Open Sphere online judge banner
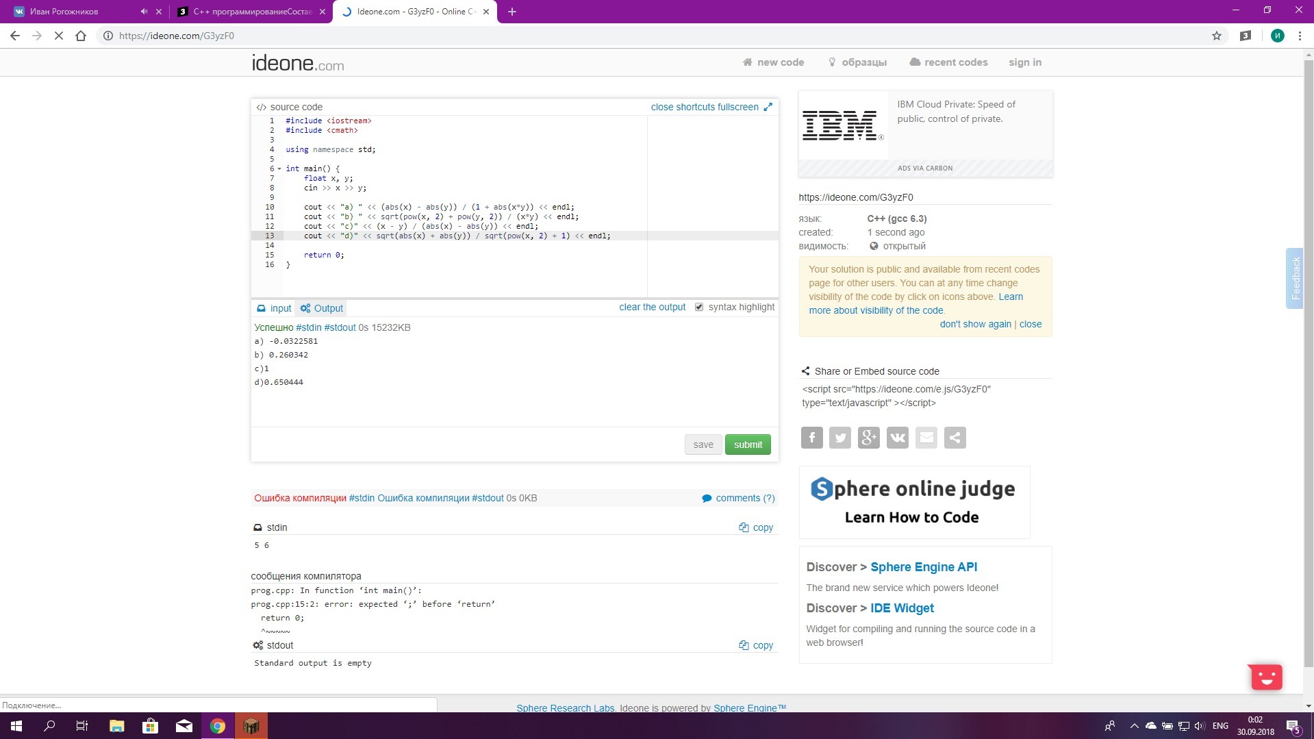 tap(914, 502)
